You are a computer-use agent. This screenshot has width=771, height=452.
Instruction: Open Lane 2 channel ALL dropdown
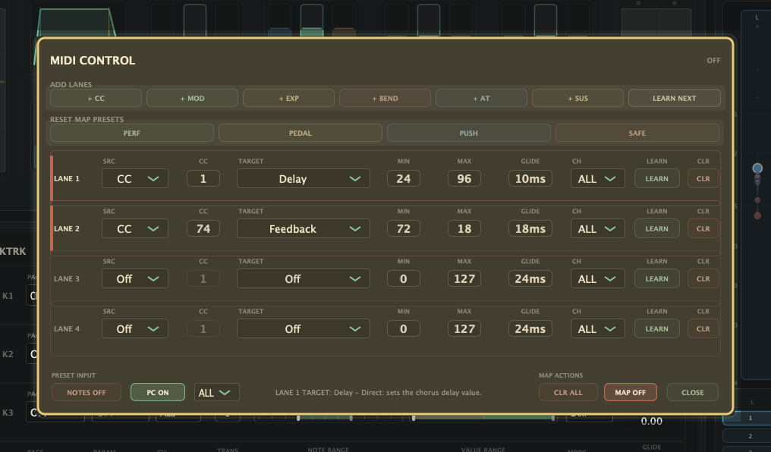click(597, 228)
